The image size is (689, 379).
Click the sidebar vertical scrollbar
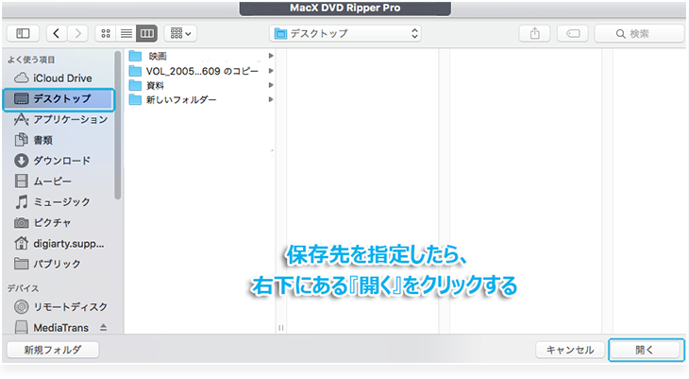[x=117, y=126]
